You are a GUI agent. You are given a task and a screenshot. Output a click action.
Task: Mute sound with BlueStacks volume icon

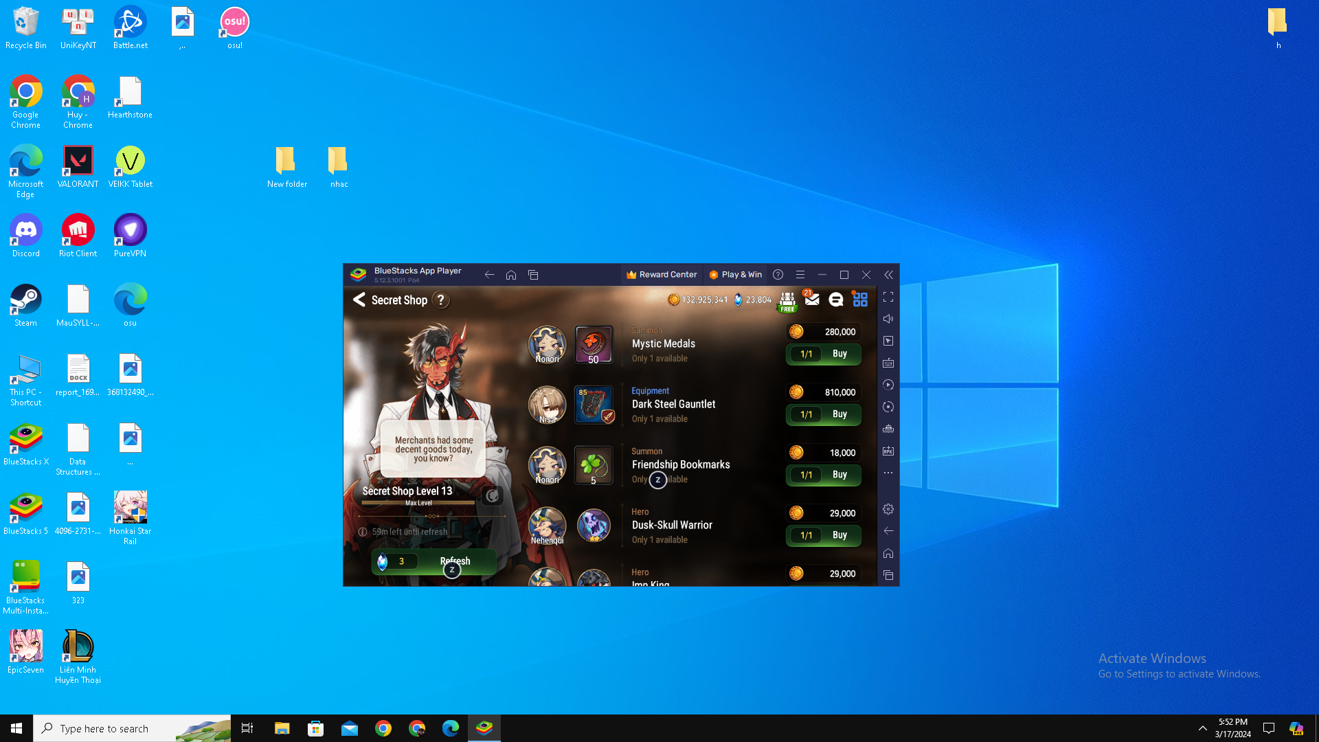[888, 319]
